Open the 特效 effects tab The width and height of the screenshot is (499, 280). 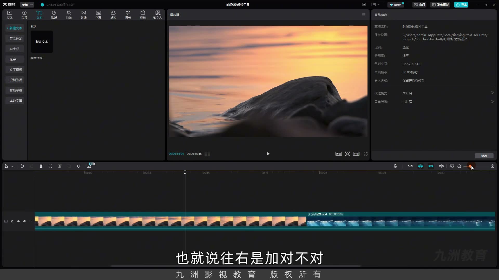(69, 15)
